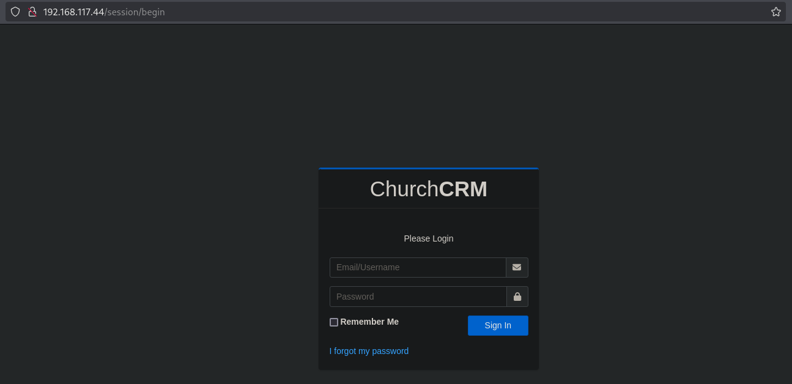Click empty address bar space before star

(x=465, y=12)
